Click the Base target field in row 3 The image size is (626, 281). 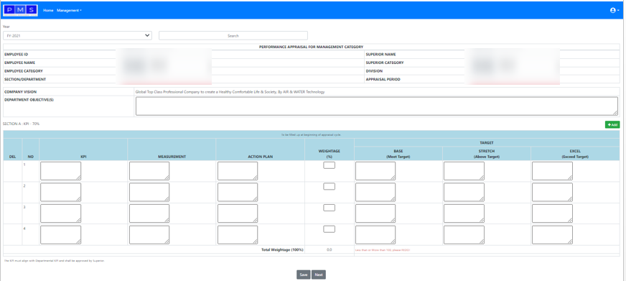pyautogui.click(x=375, y=213)
